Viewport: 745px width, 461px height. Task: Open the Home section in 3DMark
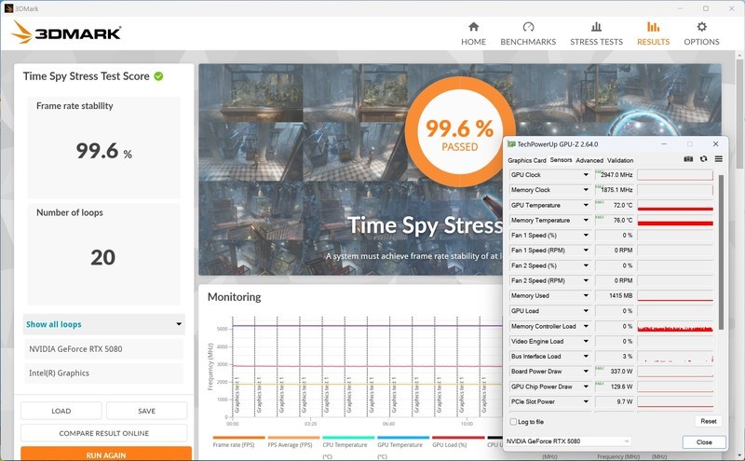tap(473, 34)
